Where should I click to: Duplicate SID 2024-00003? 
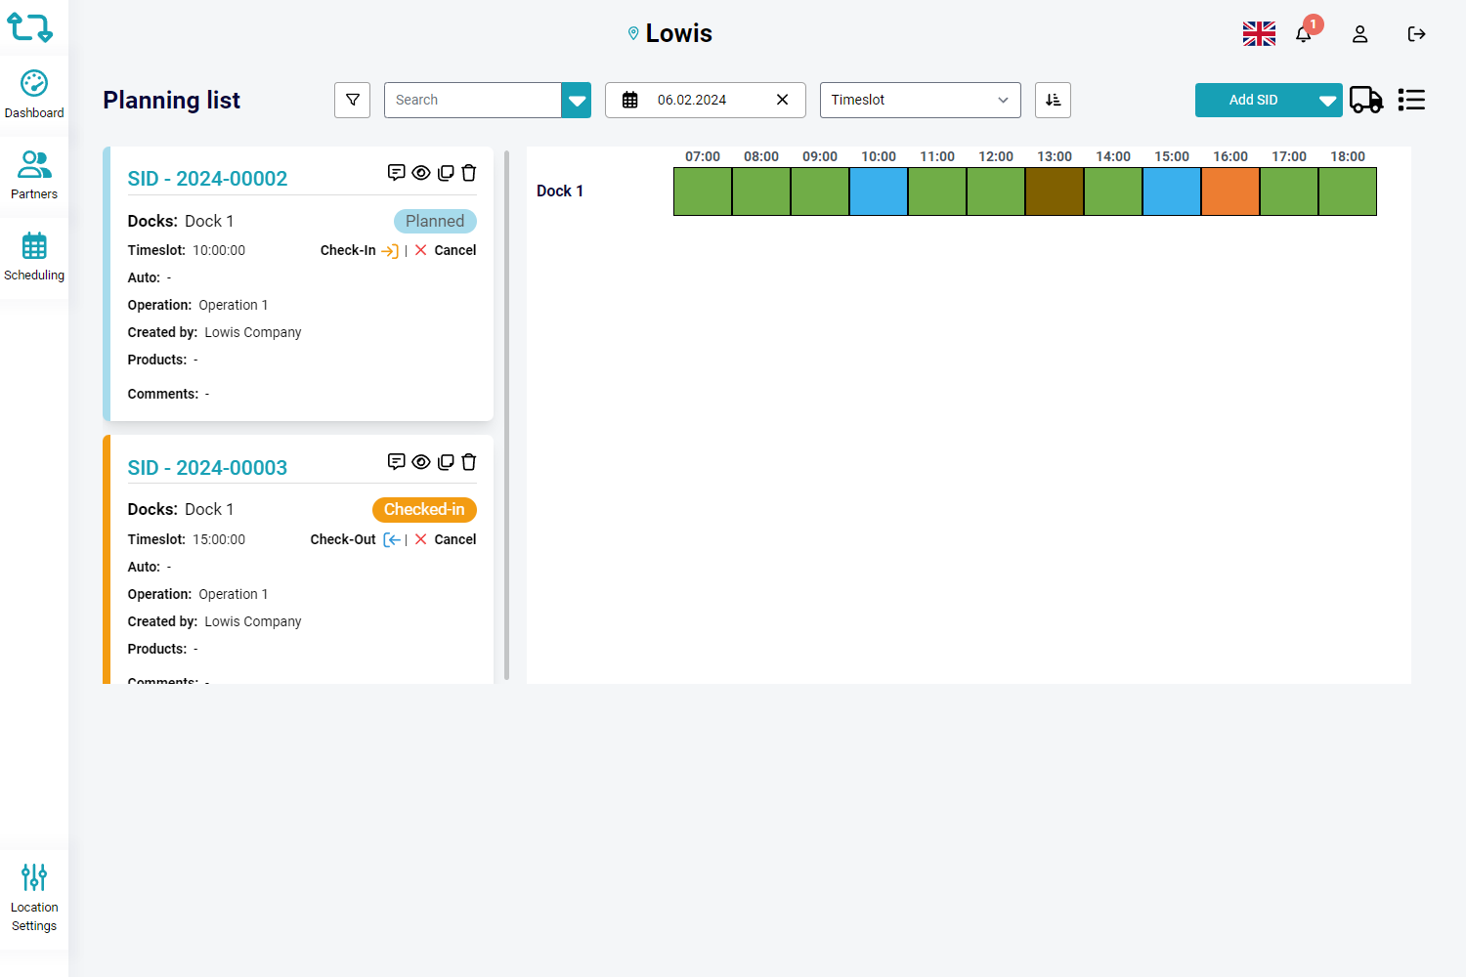[446, 462]
